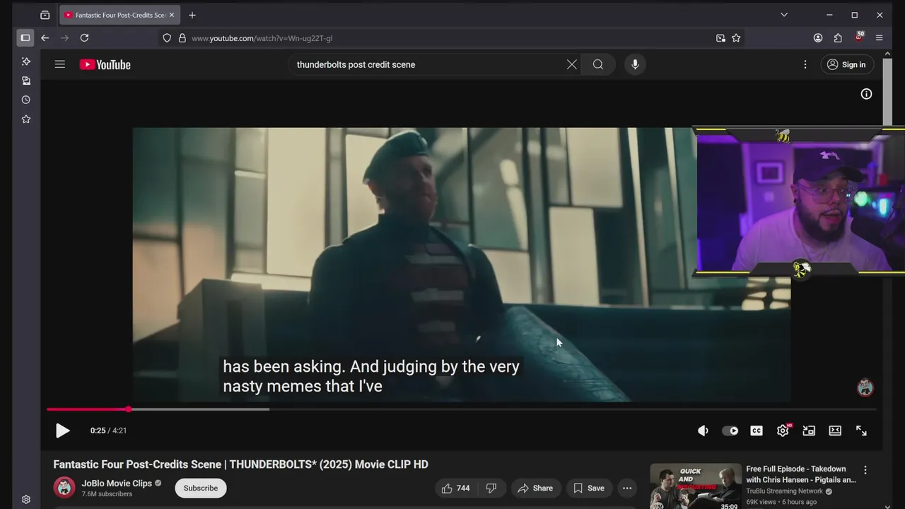Open YouTube settings three-dot menu
The image size is (905, 509).
805,64
